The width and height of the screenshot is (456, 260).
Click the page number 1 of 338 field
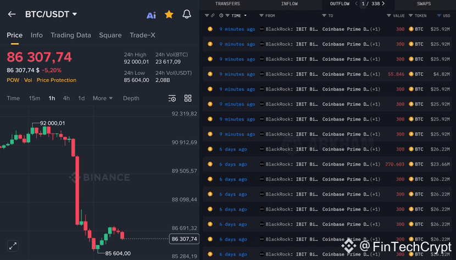coord(363,4)
